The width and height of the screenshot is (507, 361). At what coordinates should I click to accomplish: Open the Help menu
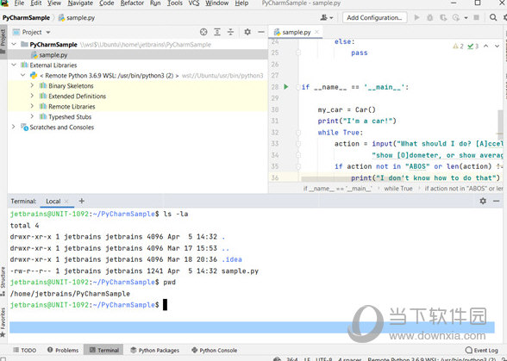coord(241,3)
